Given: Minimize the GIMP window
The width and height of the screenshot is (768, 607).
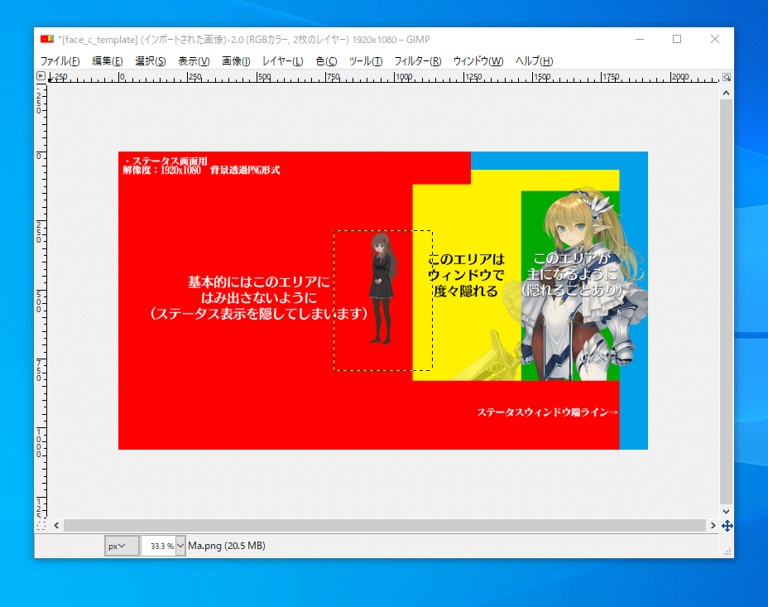Looking at the screenshot, I should [639, 39].
